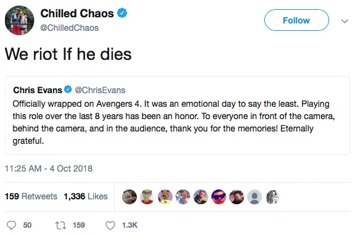The width and height of the screenshot is (355, 237).
Task: Click the retweet arrows icon
Action: pyautogui.click(x=60, y=225)
